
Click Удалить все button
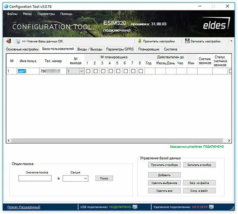164,191
